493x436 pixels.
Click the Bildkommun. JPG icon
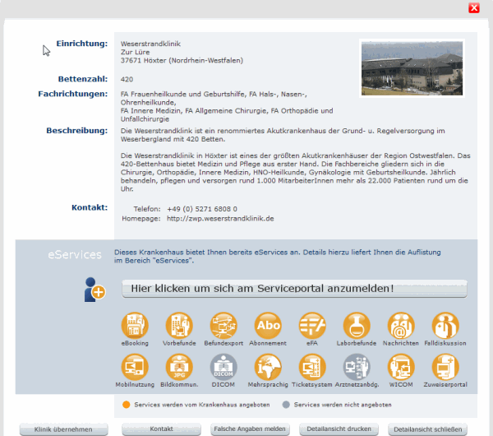pyautogui.click(x=179, y=367)
